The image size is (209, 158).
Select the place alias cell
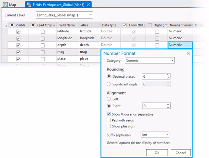(90, 59)
